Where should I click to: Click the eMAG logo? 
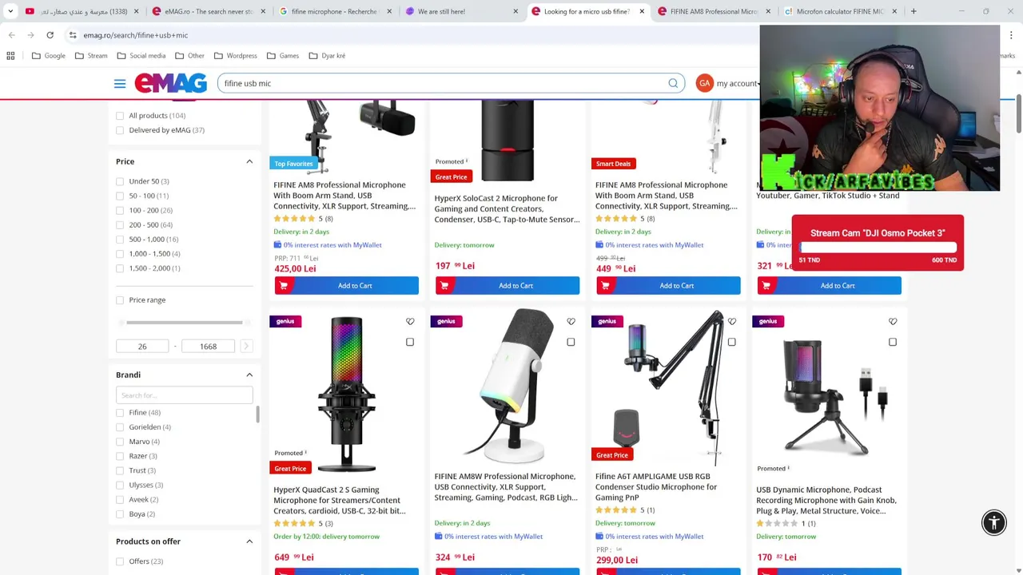[x=170, y=83]
